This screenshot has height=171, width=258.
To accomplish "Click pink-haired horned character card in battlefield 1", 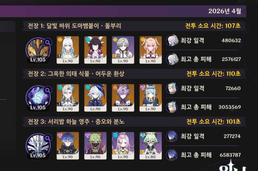I will [x=150, y=50].
